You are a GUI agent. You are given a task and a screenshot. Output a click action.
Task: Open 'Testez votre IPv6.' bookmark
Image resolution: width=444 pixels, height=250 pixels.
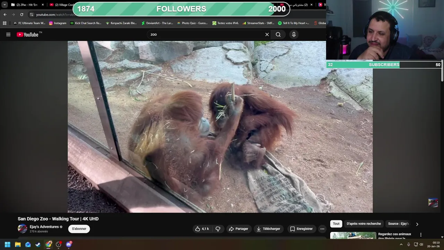click(225, 23)
